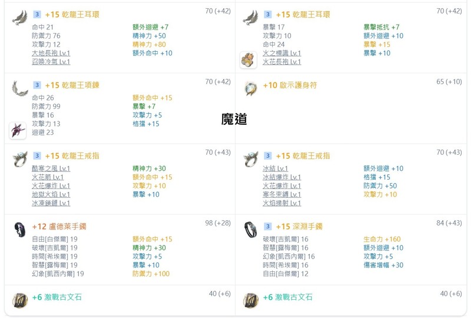Screen dimensions: 473x318
Task: Open the 大地長袍 Lv.1 skill link
Action: [x=51, y=53]
